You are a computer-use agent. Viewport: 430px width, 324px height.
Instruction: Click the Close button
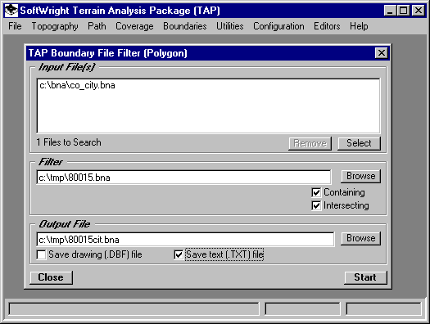[x=51, y=277]
